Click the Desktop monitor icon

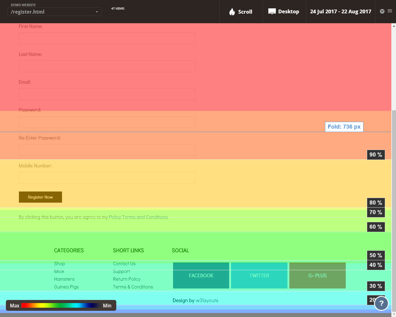point(272,11)
